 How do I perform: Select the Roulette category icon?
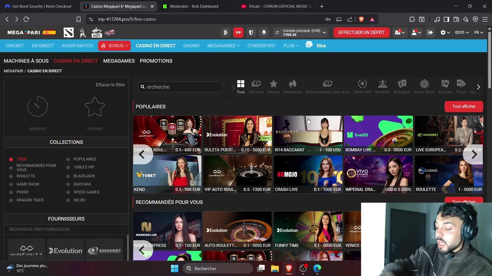point(382,87)
